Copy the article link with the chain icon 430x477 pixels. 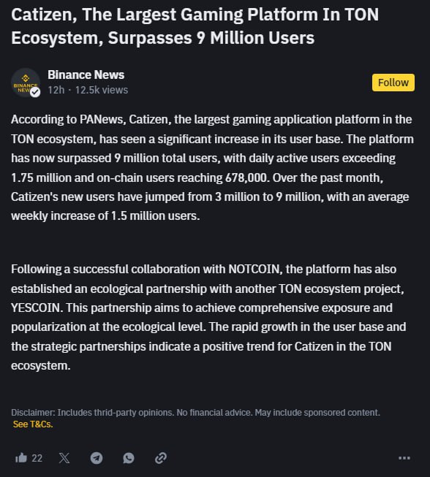point(161,458)
